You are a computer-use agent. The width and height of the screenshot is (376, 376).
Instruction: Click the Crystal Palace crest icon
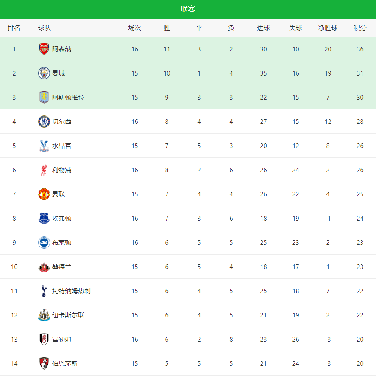tap(44, 146)
